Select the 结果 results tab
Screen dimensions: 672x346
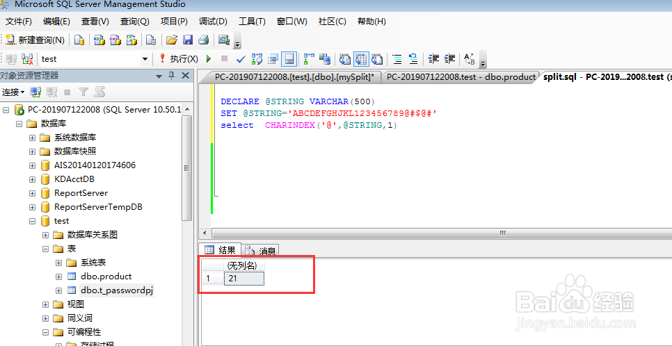[221, 250]
